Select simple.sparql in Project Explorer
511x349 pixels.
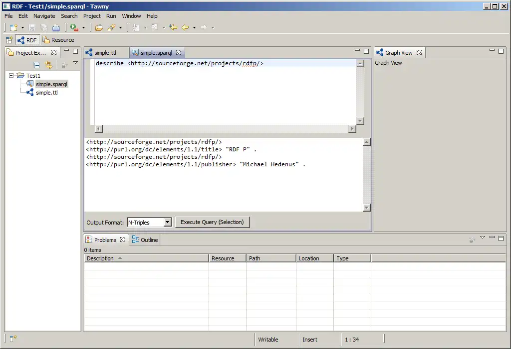click(51, 84)
